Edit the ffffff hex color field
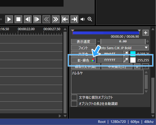The image size is (156, 125). click(x=110, y=60)
